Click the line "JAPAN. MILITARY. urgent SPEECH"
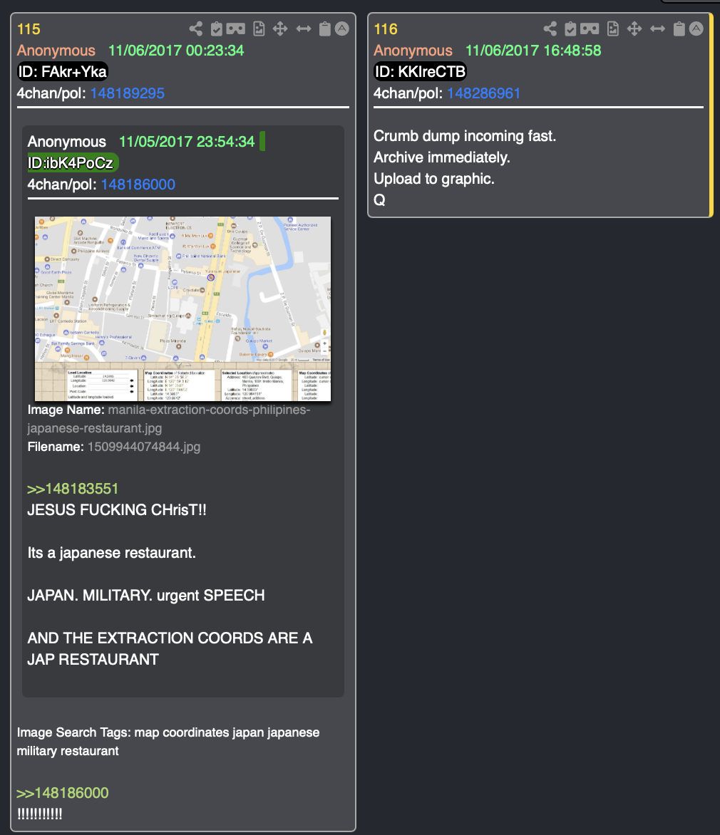This screenshot has width=720, height=835. (146, 596)
